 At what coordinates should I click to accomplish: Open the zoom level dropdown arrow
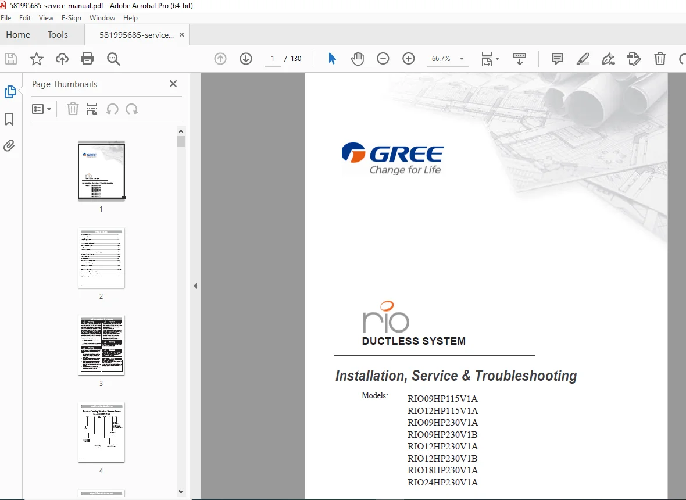462,59
